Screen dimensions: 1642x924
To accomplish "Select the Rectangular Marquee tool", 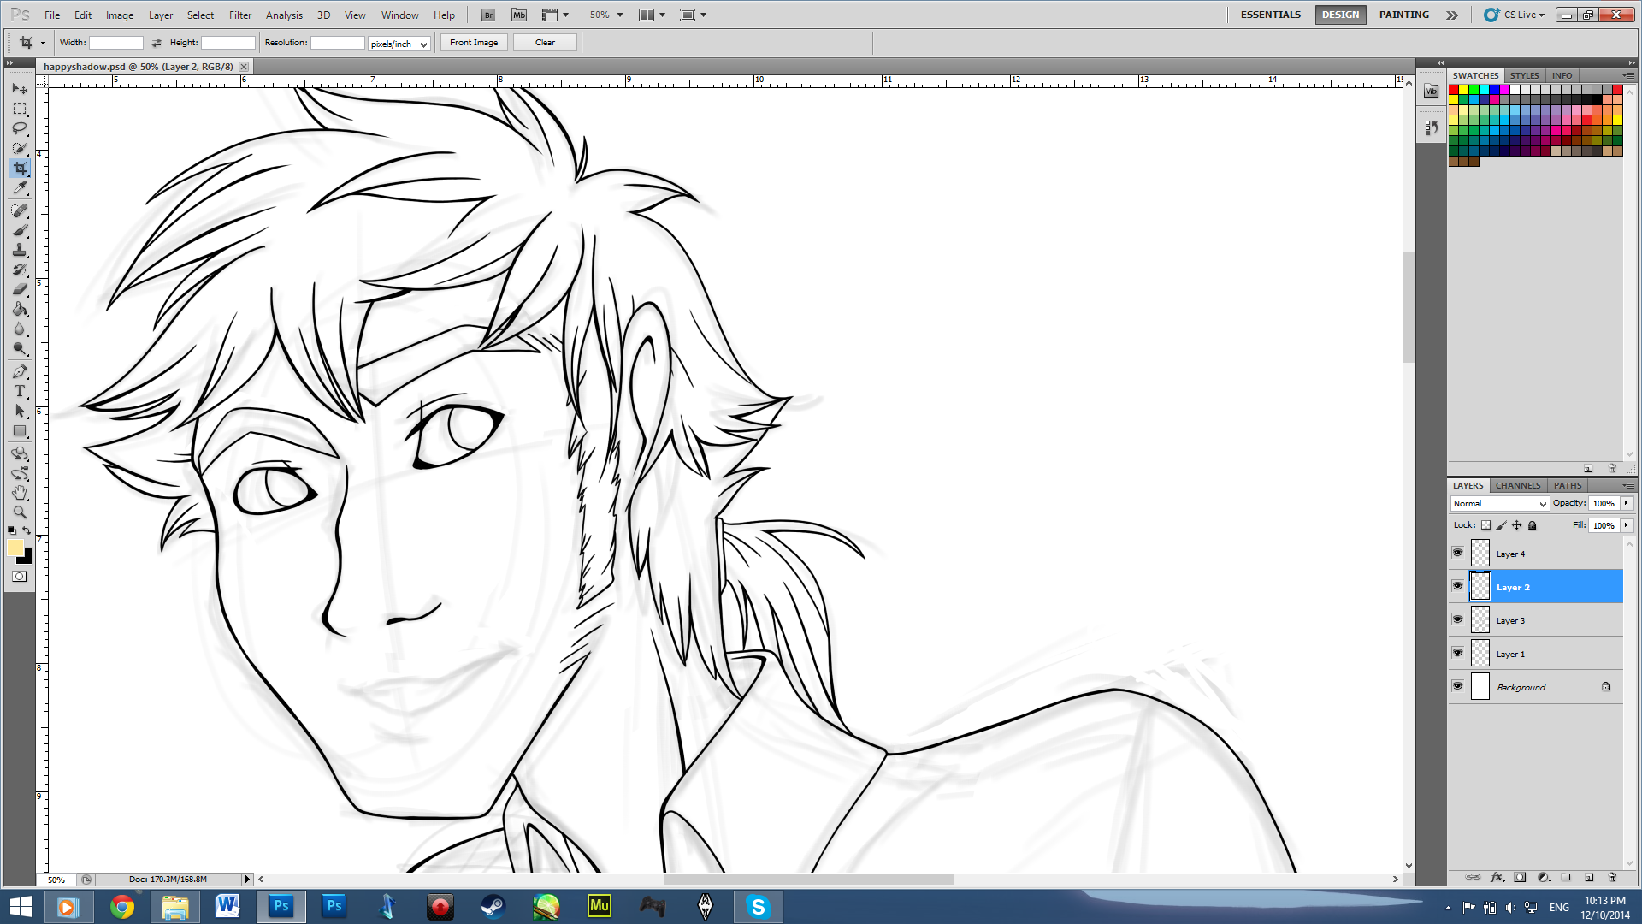I will click(20, 109).
